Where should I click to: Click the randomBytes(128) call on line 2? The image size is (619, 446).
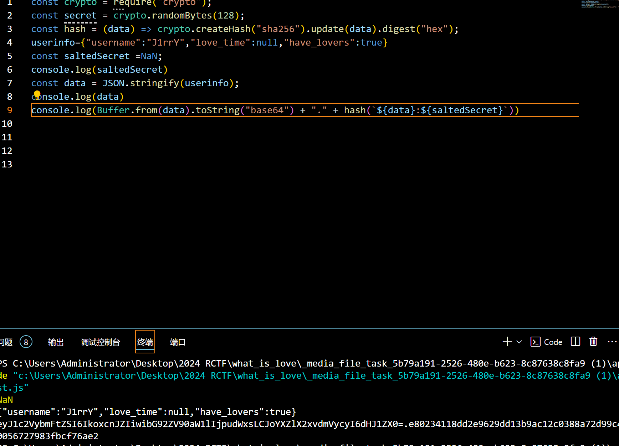click(196, 15)
